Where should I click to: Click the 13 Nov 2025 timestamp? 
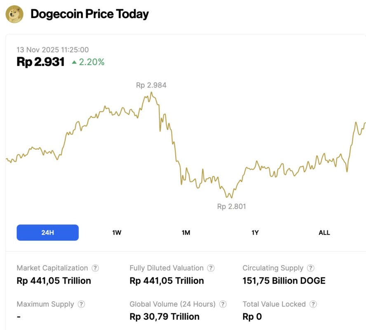52,49
